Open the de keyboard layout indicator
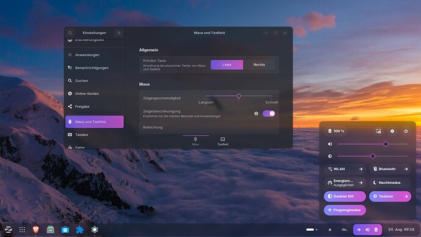Viewport: 421px width, 237px height. click(x=344, y=230)
